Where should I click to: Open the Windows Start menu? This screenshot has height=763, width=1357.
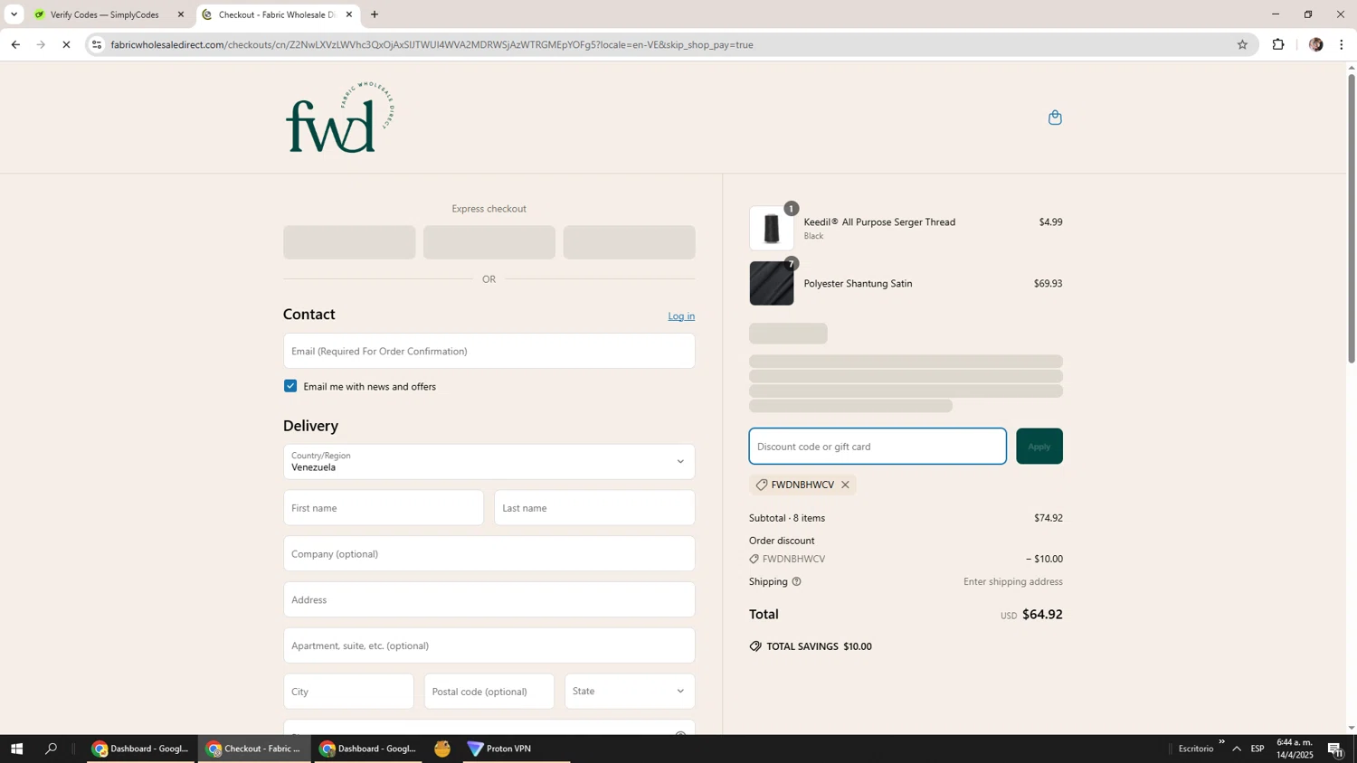point(16,749)
